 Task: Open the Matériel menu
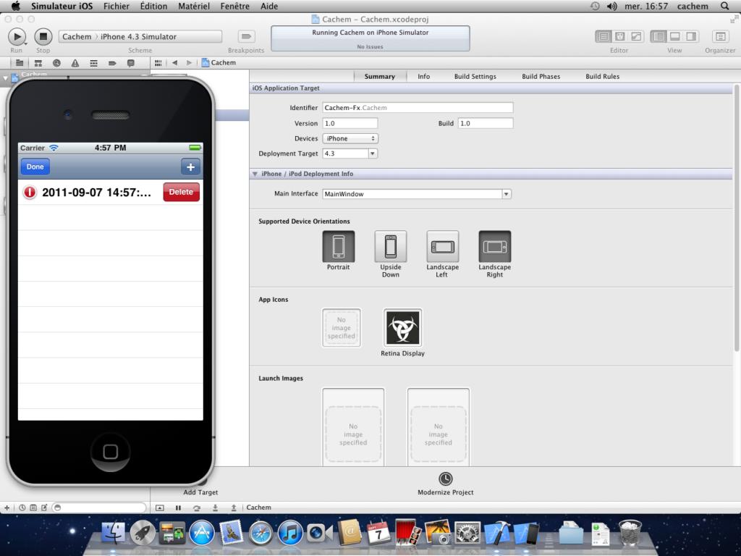point(194,6)
